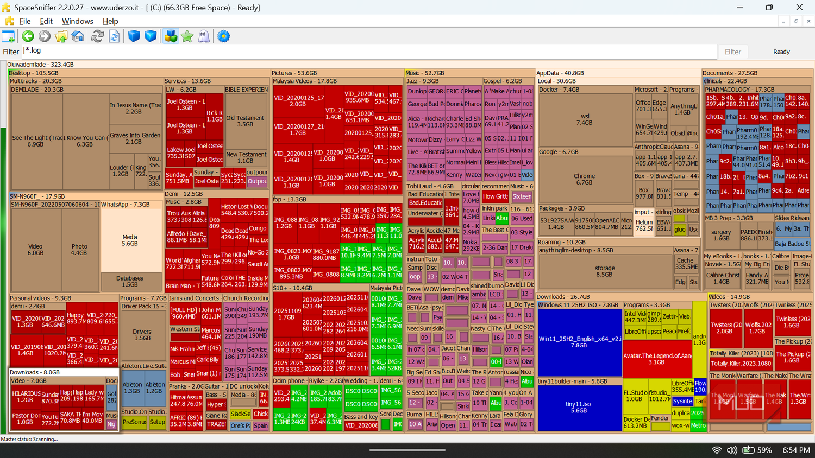Show less detail with the solid blue cube
815x458 pixels.
(x=134, y=36)
